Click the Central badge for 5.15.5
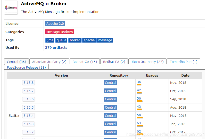The image size is (207, 139). coord(110,108)
